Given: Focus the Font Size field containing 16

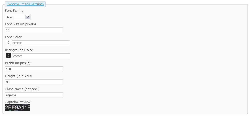Looking at the screenshot, I should point(34,30).
